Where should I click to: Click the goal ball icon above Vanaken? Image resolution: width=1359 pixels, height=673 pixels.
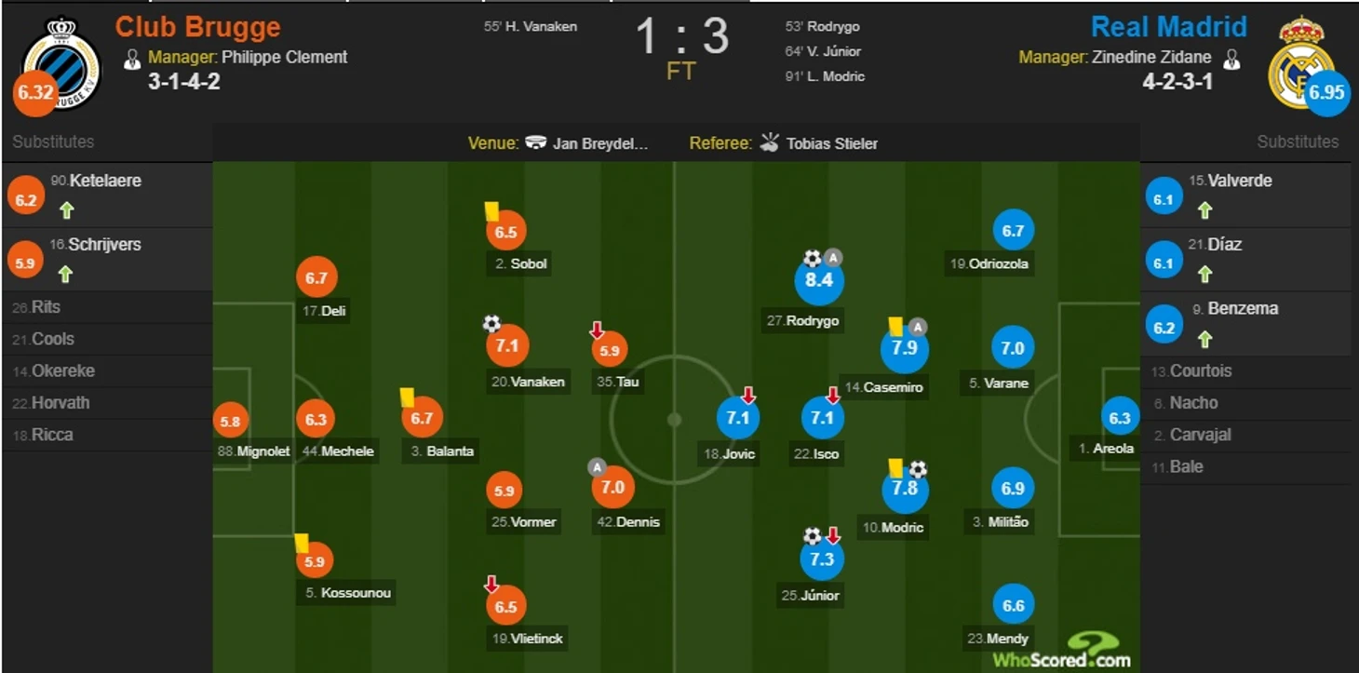491,323
